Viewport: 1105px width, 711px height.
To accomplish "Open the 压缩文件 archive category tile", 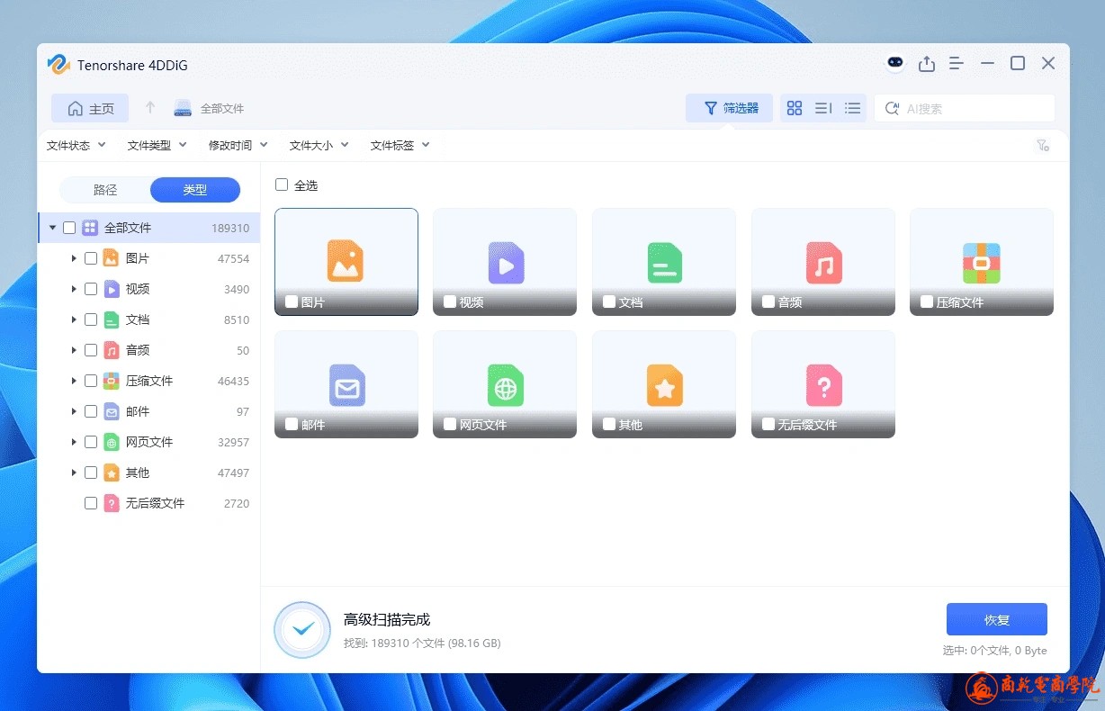I will click(x=981, y=262).
